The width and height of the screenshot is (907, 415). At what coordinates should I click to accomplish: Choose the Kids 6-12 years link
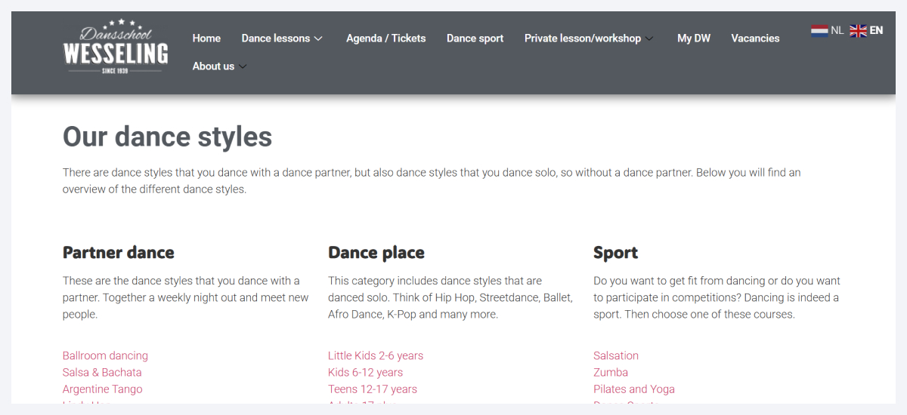365,372
